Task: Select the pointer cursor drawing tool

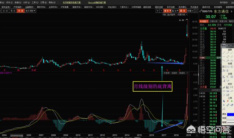Action: (x=224, y=101)
